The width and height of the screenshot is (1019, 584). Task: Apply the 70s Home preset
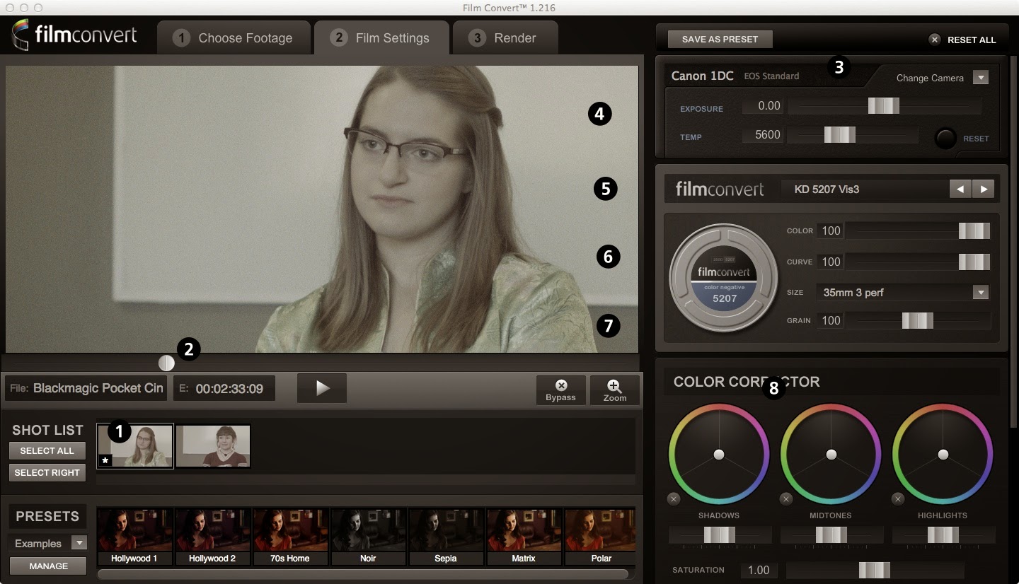[290, 537]
